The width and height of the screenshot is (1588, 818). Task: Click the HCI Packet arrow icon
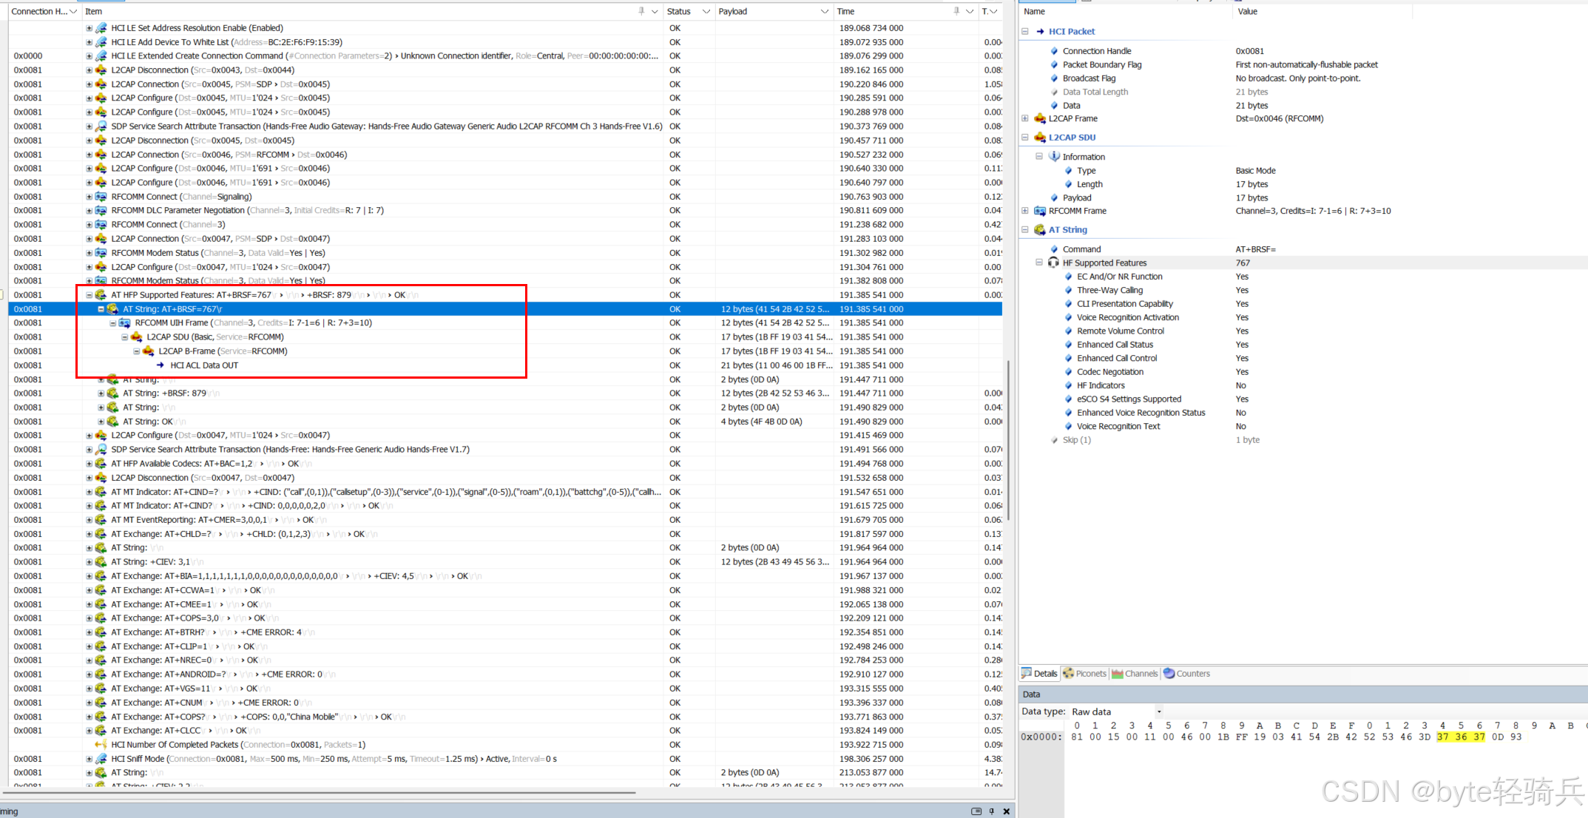tap(1041, 31)
